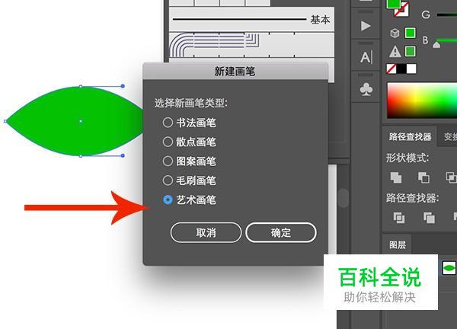The height and width of the screenshot is (329, 457).
Task: Select the 艺术画笔 radio option
Action: point(190,200)
